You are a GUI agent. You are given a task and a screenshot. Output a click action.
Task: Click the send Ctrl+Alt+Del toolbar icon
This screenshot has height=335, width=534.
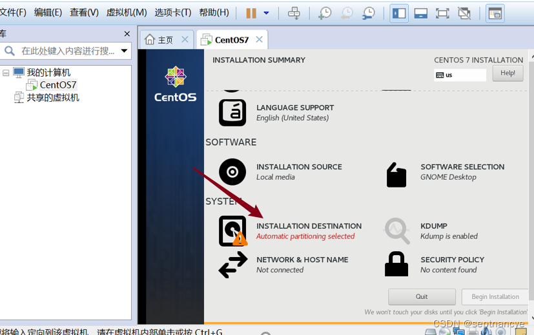pyautogui.click(x=294, y=14)
